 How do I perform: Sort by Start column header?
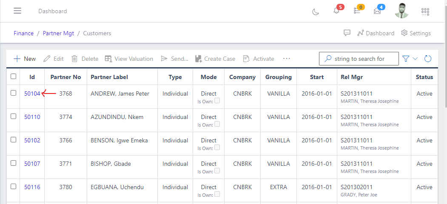coord(317,77)
